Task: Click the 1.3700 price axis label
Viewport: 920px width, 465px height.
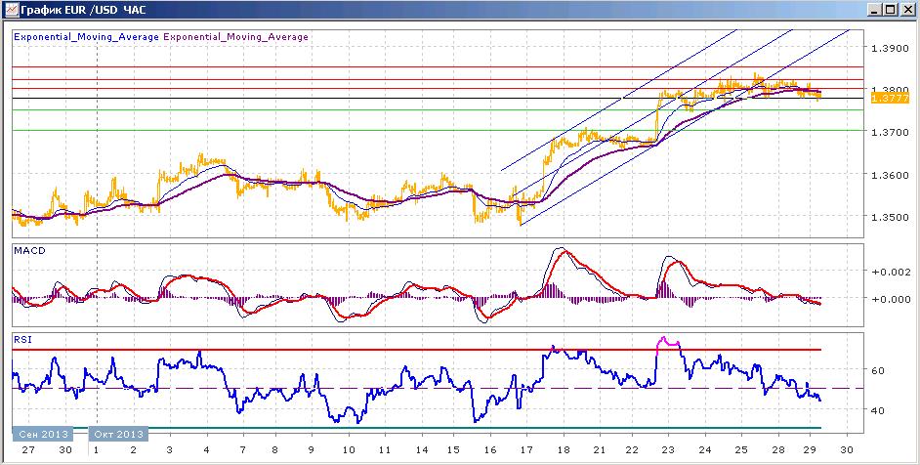Action: (x=889, y=133)
